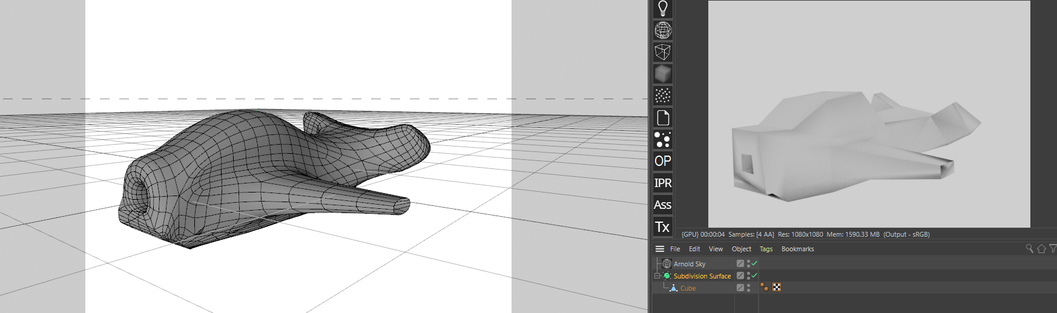
Task: Click the {GPU} 00:00:04 render time text
Action: [x=703, y=234]
